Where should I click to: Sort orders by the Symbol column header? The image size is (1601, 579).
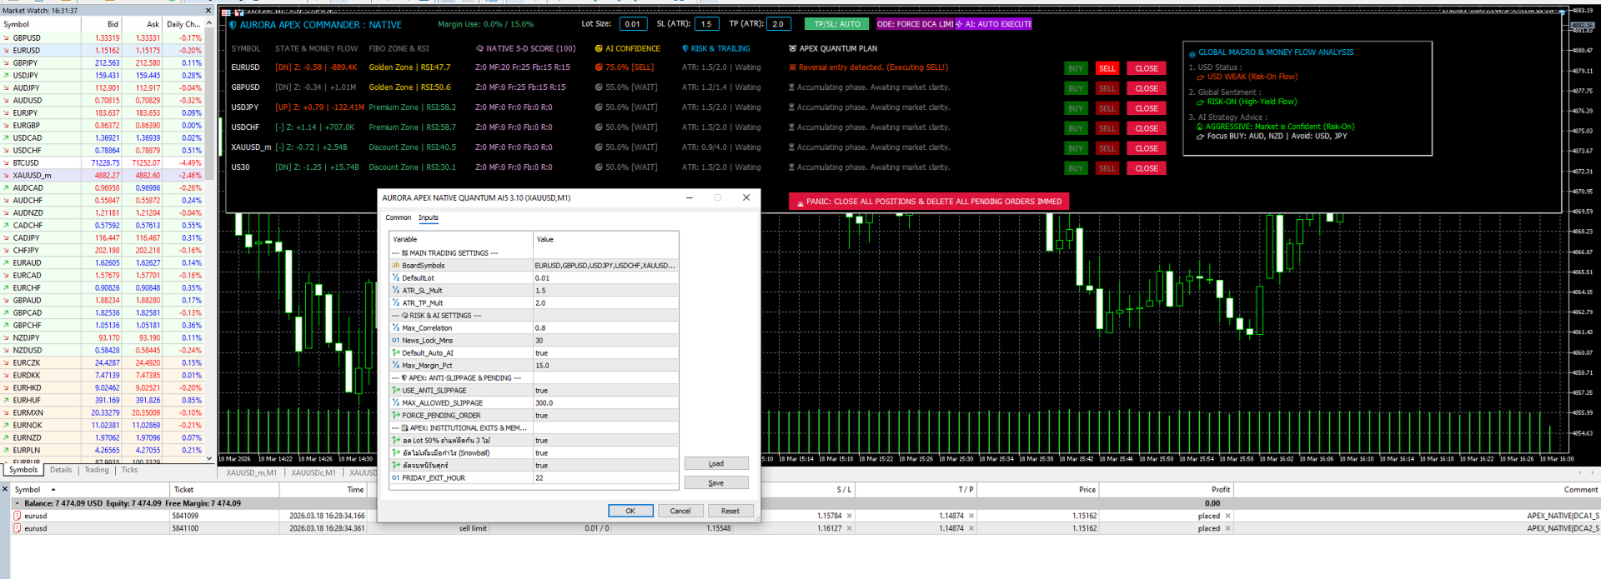pyautogui.click(x=28, y=490)
